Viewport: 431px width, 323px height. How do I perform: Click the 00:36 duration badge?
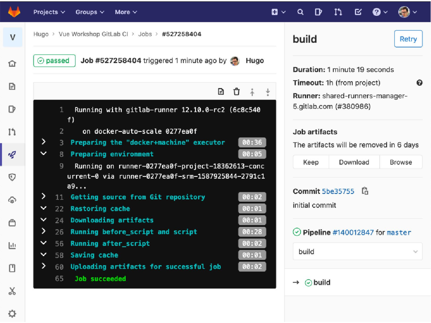(252, 143)
